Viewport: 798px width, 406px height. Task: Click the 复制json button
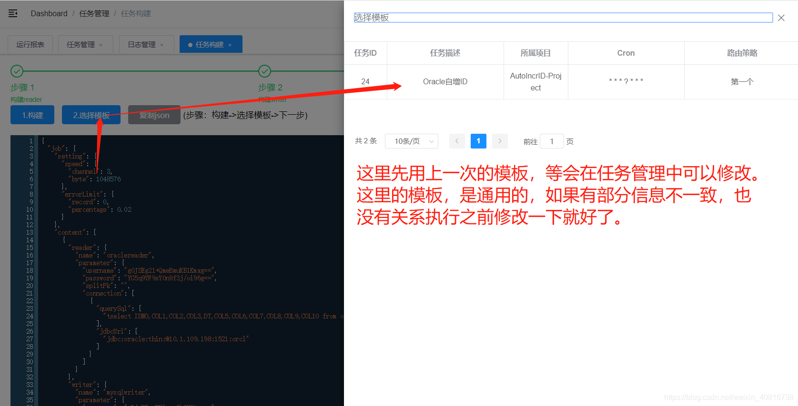[154, 115]
